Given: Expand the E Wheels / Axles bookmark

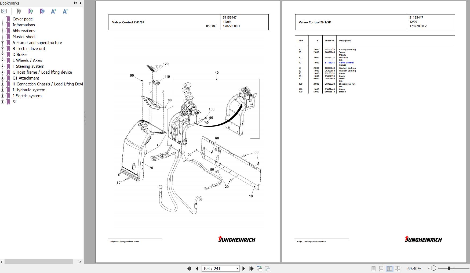Looking at the screenshot, I should [x=2, y=60].
